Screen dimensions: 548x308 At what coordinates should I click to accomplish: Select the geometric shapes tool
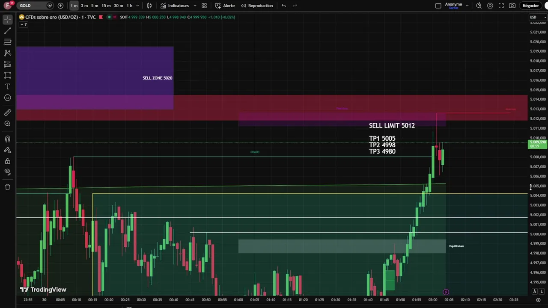7,75
